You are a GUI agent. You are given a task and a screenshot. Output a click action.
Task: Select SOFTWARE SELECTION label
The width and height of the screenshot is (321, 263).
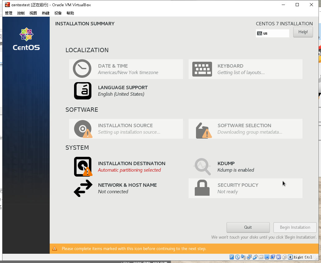pyautogui.click(x=244, y=125)
